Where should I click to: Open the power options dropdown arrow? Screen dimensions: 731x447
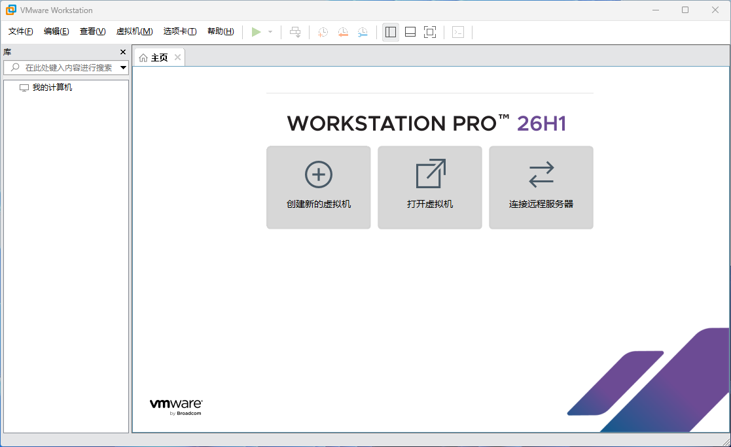point(270,32)
